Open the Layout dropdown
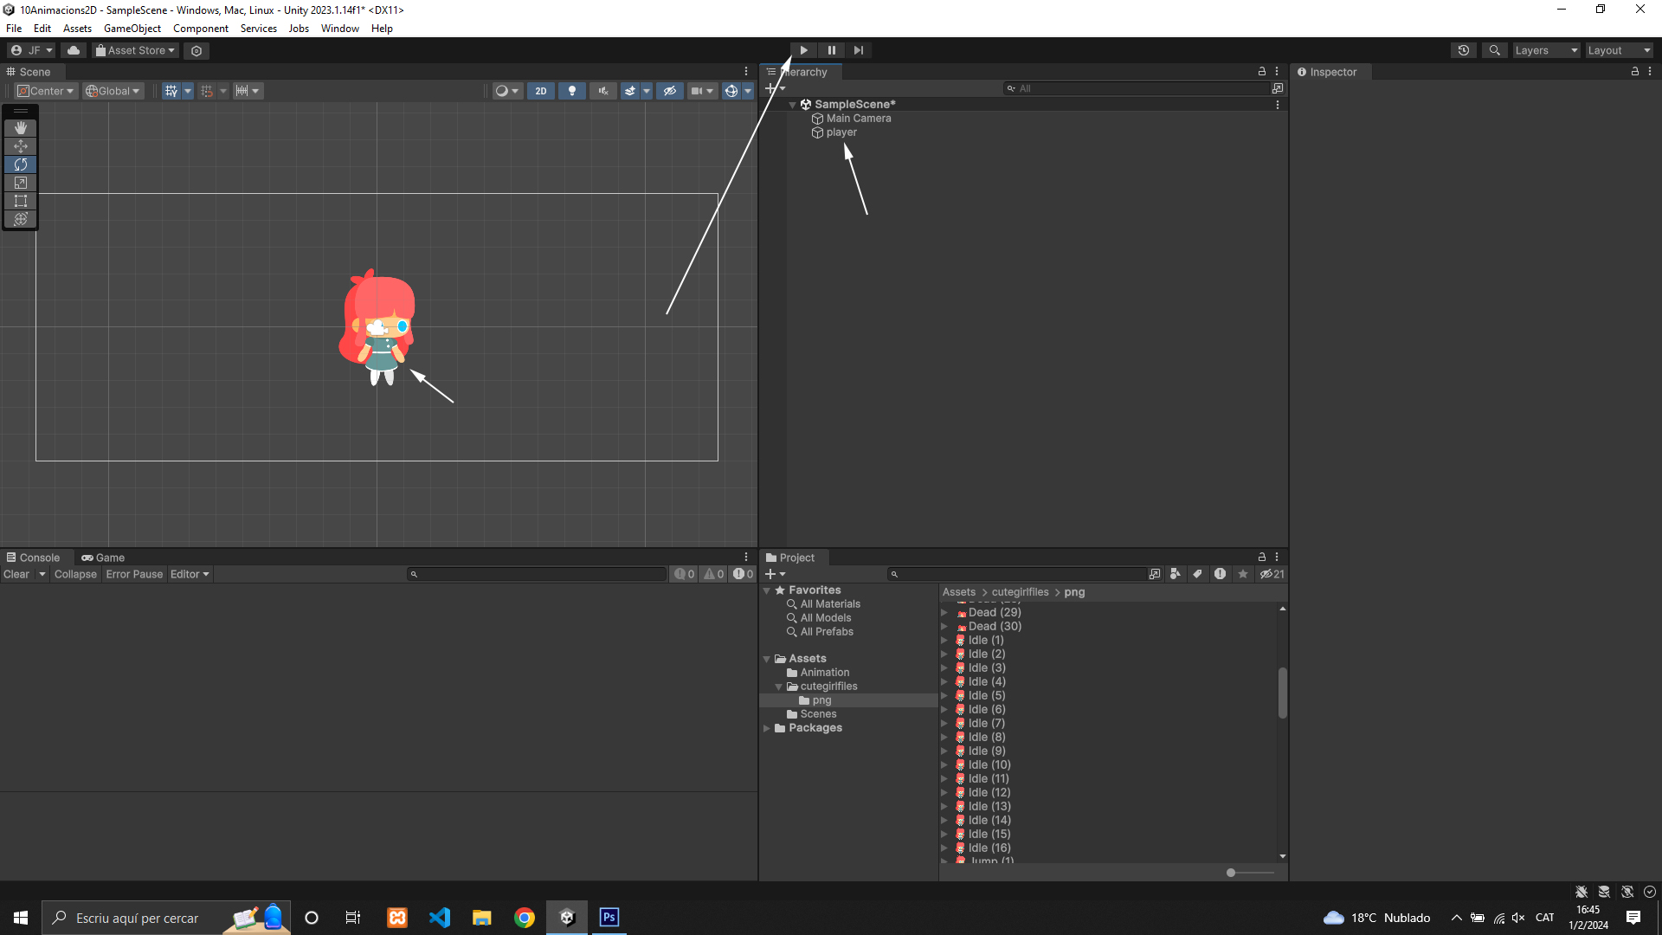The width and height of the screenshot is (1662, 935). click(1619, 50)
